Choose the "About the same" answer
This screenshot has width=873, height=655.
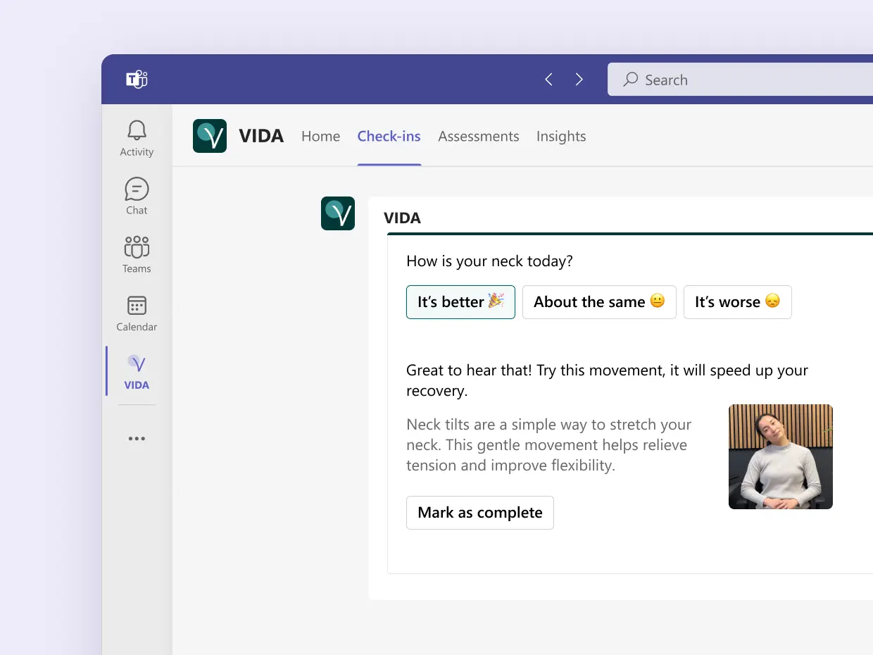[x=599, y=302]
